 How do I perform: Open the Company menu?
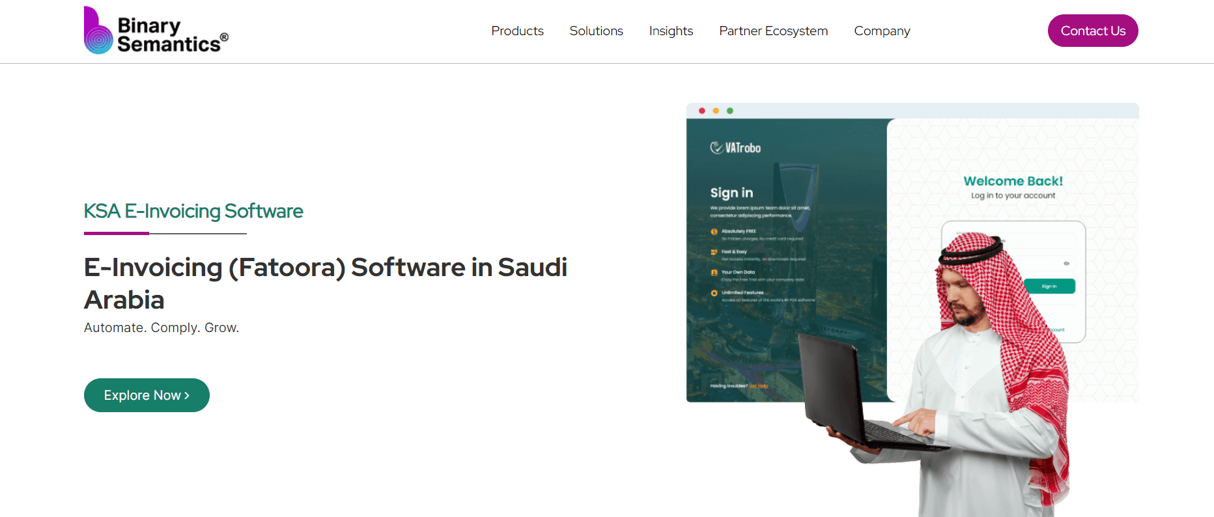coord(882,31)
